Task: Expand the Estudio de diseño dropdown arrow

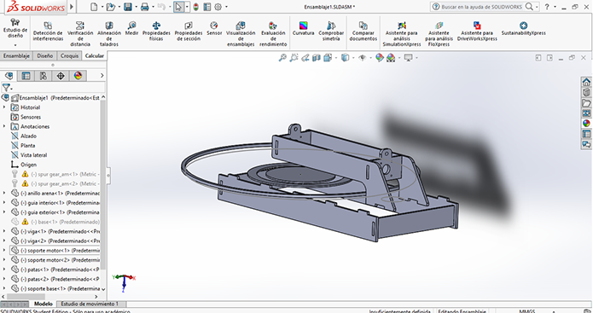Action: tap(15, 45)
